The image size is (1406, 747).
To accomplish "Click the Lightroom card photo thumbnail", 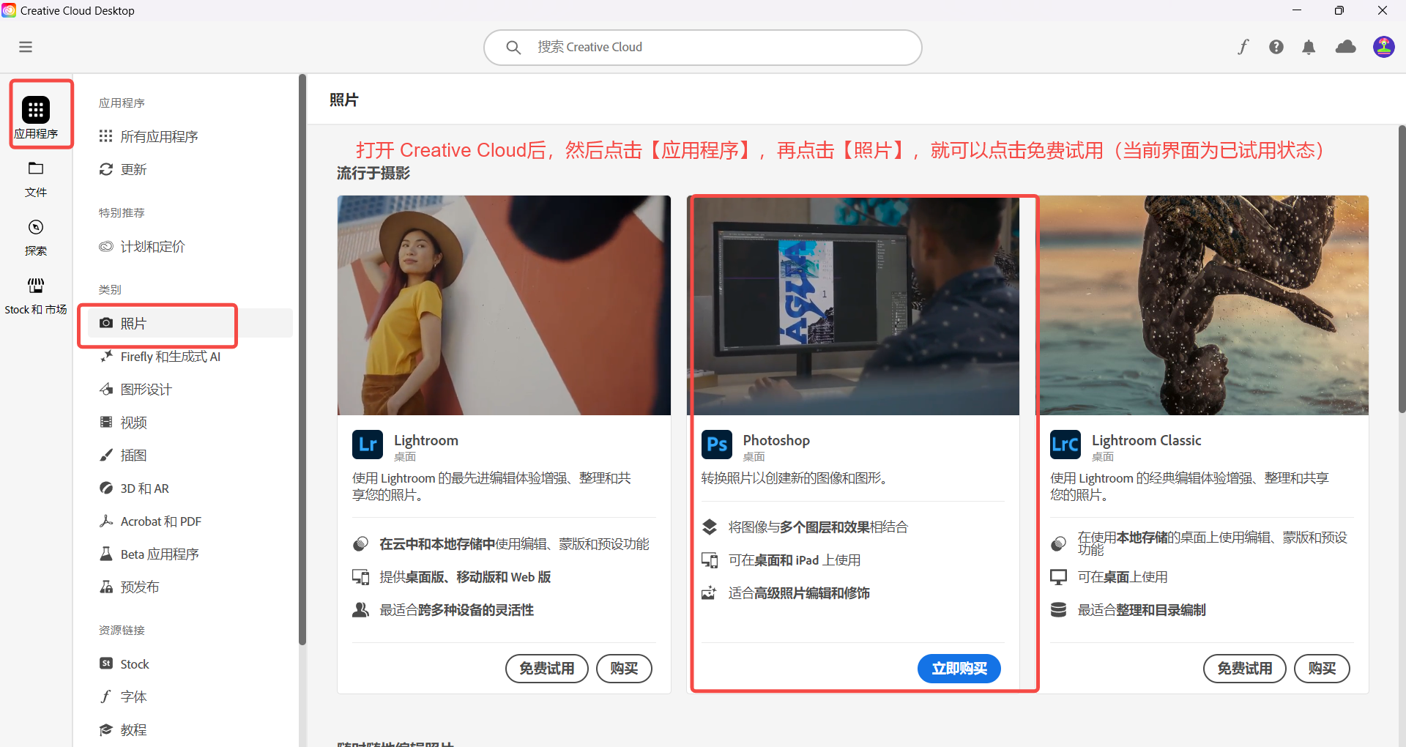I will [504, 305].
